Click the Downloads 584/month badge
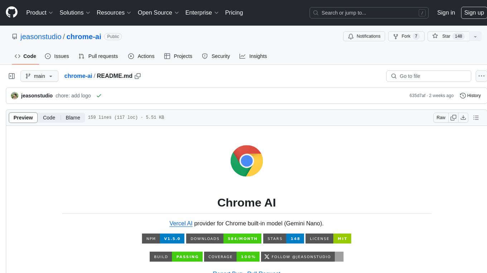The image size is (487, 273). [x=224, y=238]
